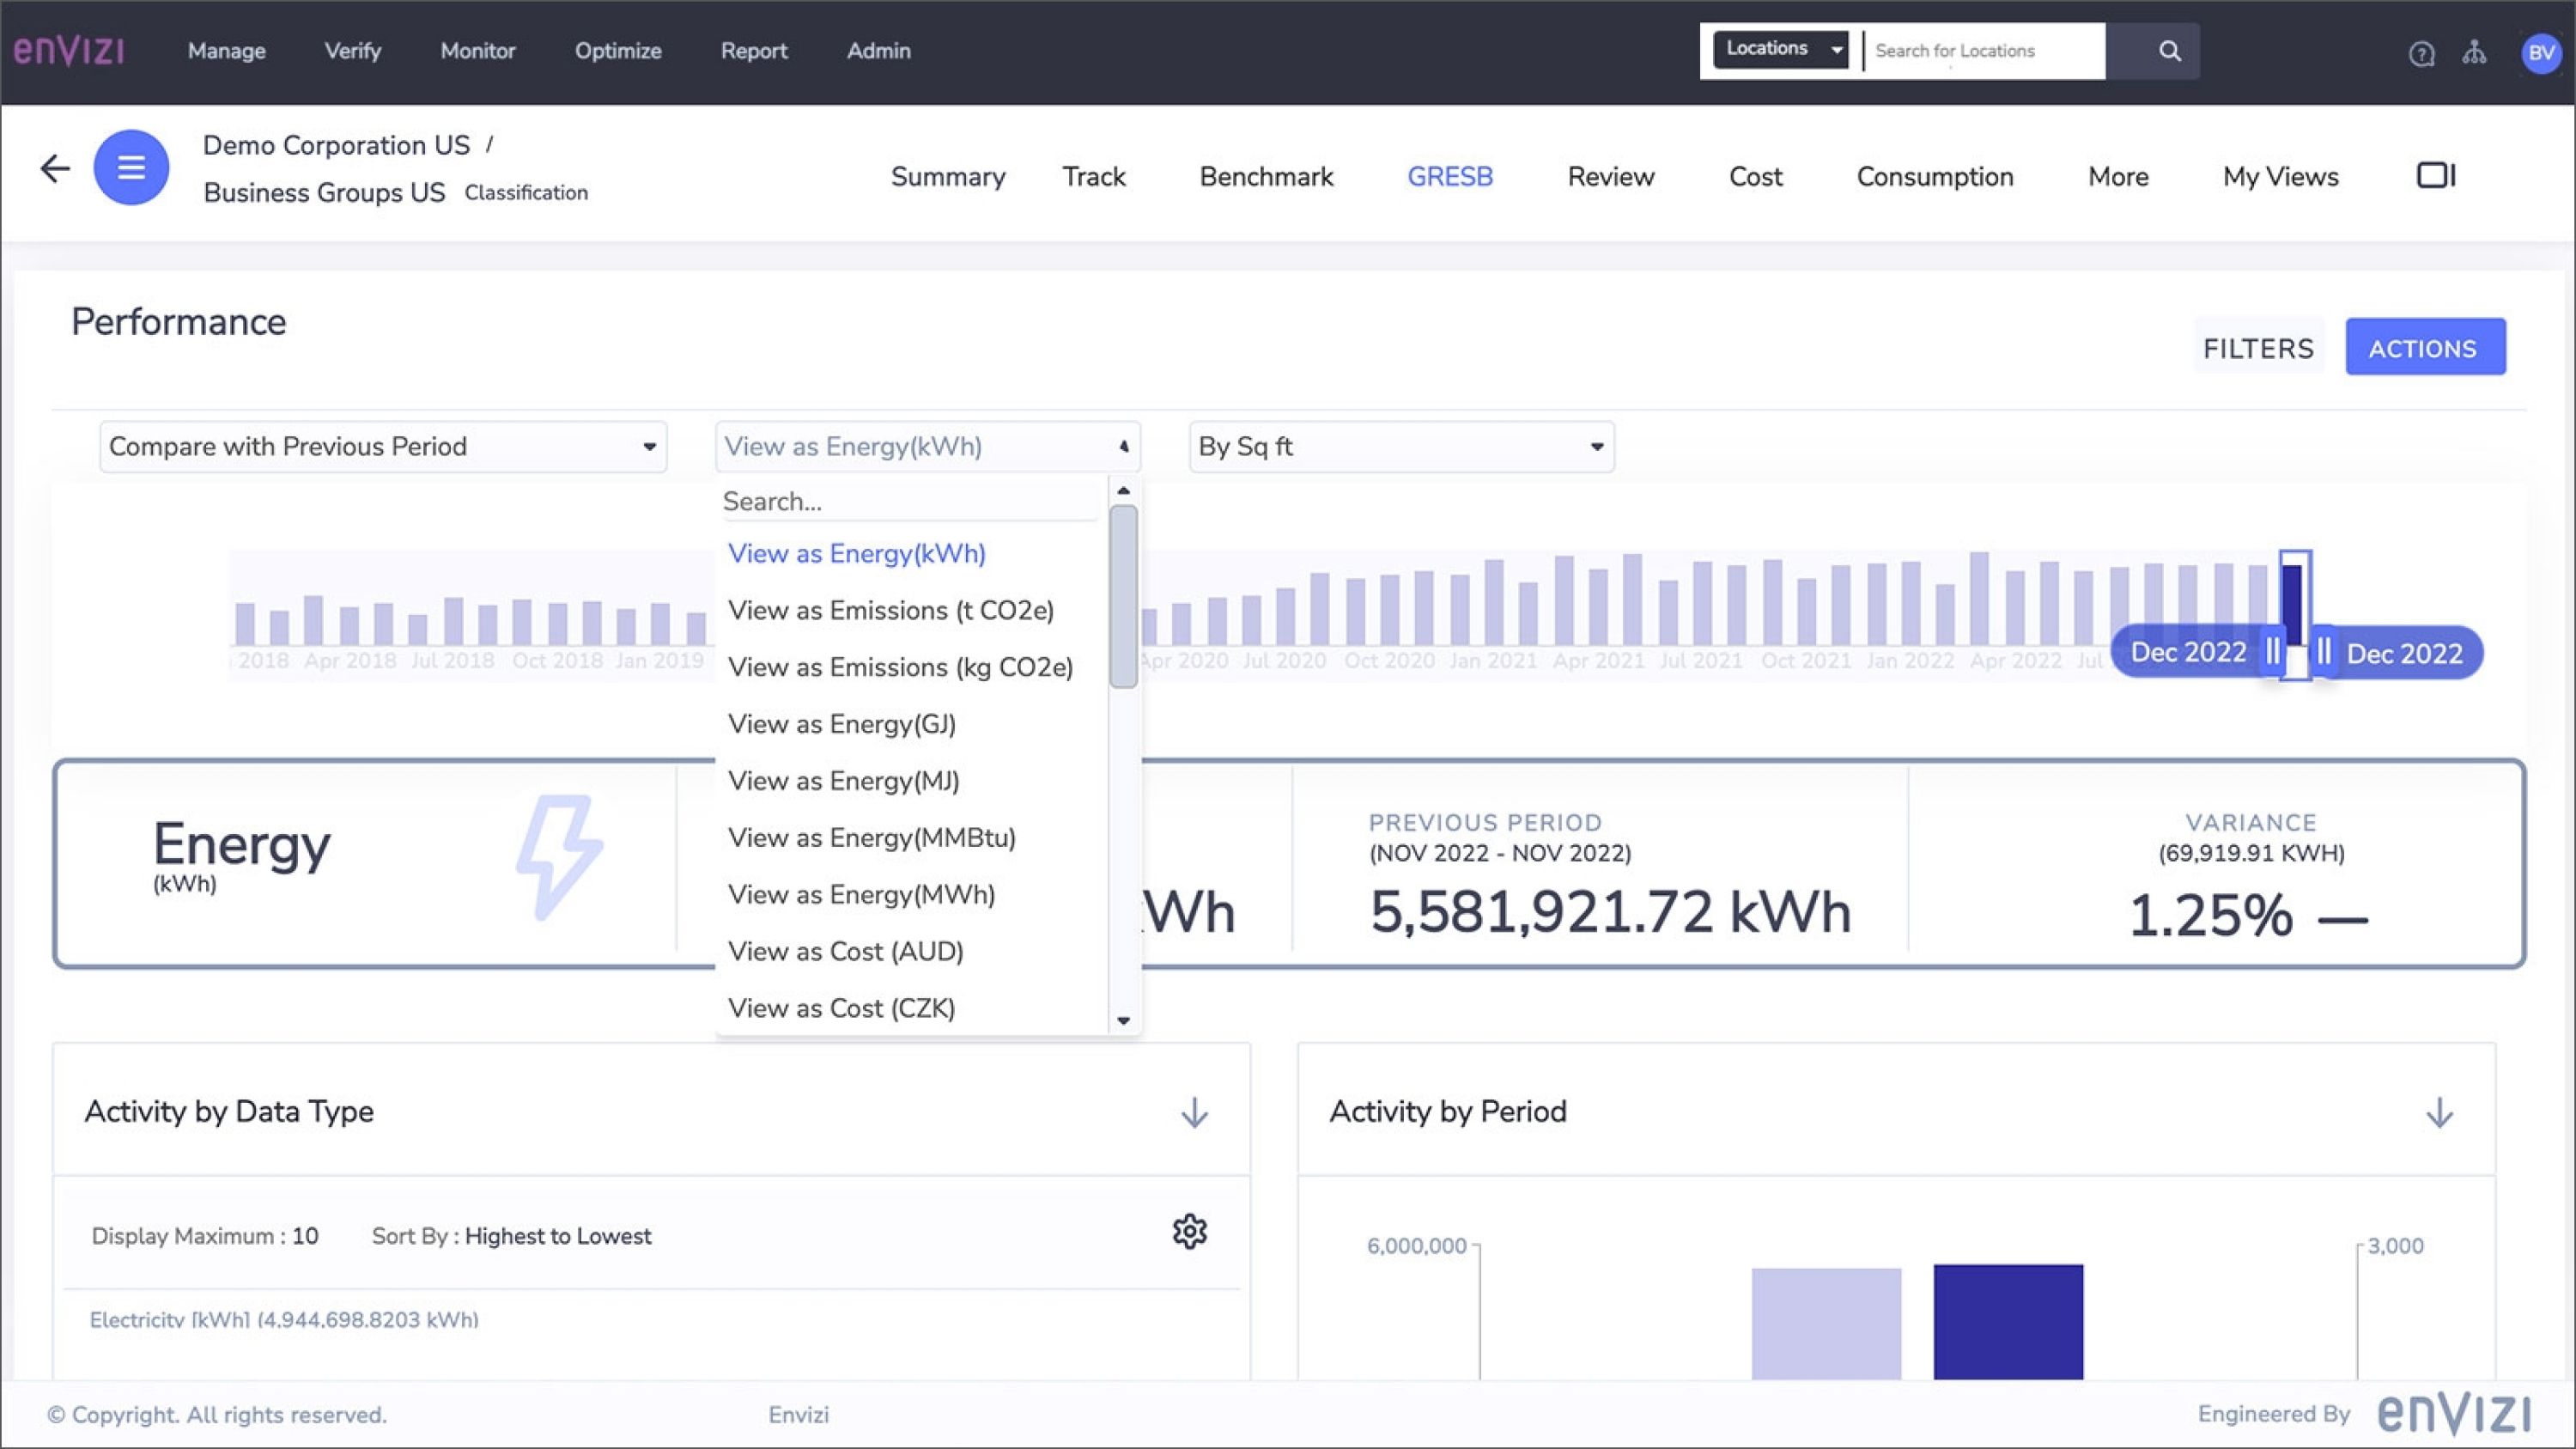Image resolution: width=2576 pixels, height=1449 pixels.
Task: Select View as Energy(kWh) option
Action: (857, 553)
